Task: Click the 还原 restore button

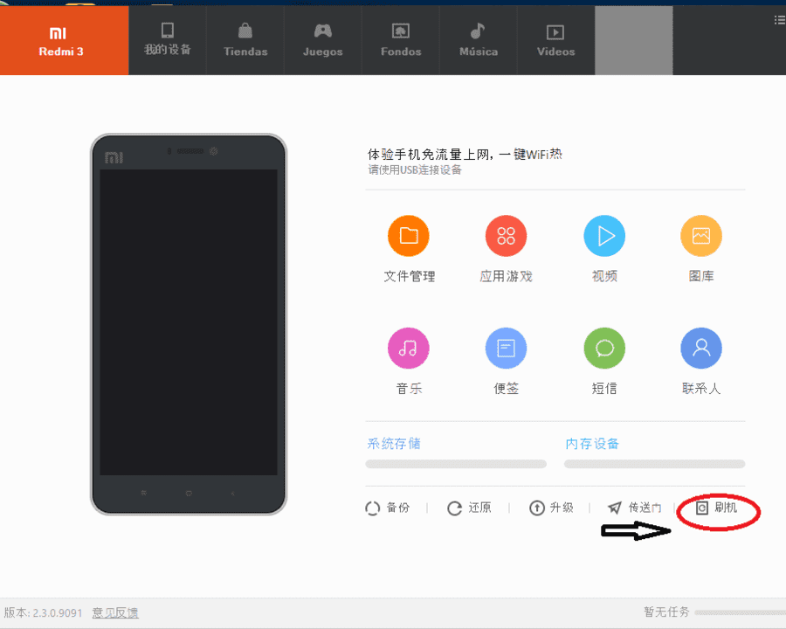Action: (x=469, y=508)
